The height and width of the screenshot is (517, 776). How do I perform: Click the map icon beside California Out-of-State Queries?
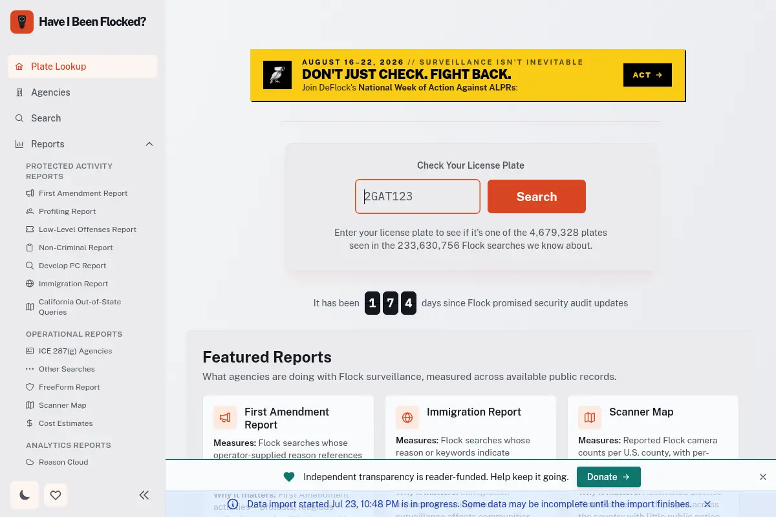click(30, 307)
